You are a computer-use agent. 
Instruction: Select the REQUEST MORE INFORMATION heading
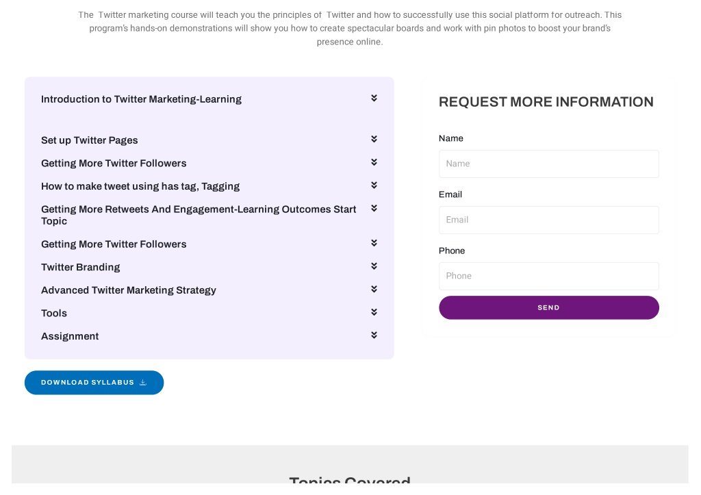pos(546,102)
